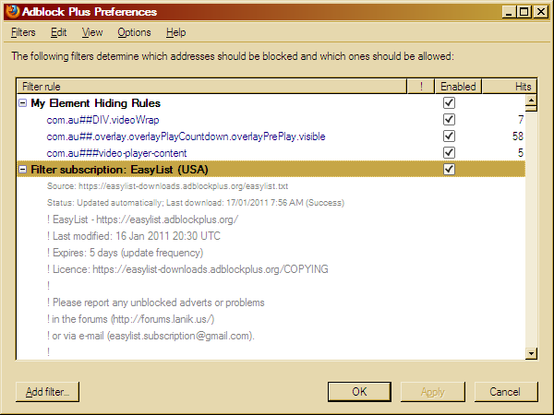
Task: Click the Cancel button
Action: click(506, 392)
